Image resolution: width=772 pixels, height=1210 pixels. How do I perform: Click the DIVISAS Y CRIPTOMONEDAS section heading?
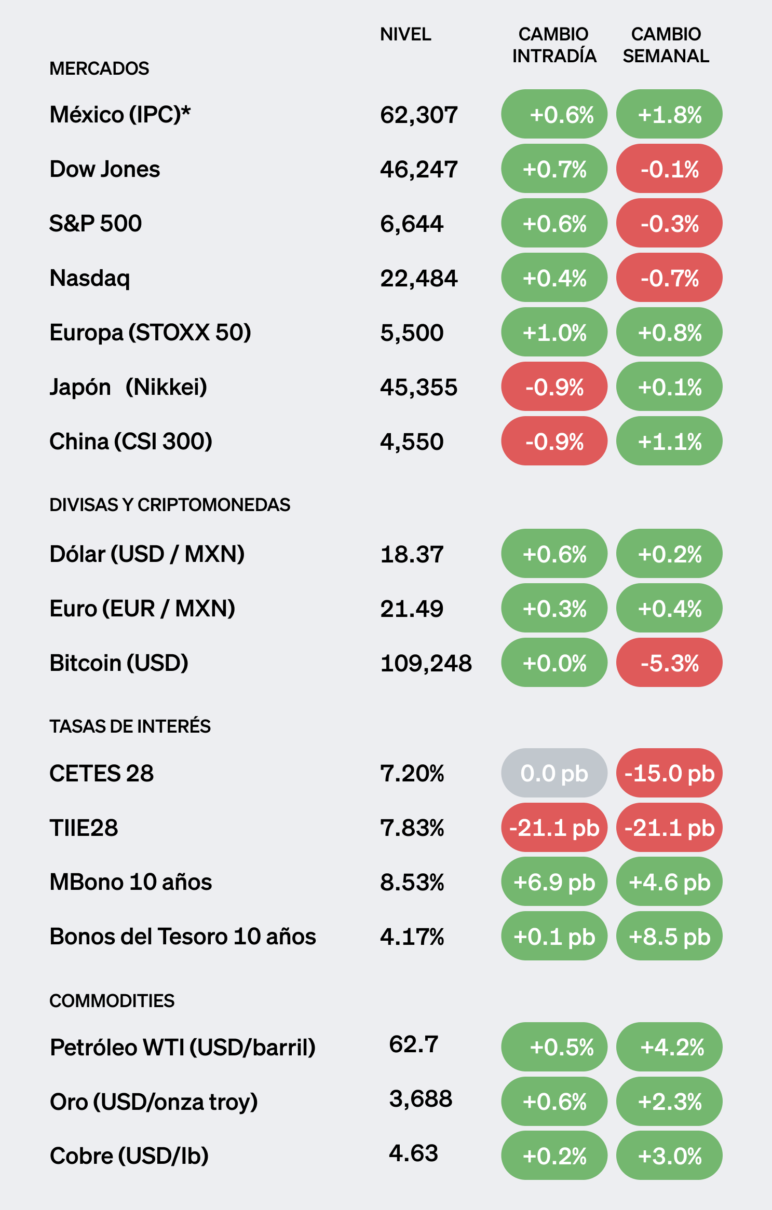coord(170,505)
